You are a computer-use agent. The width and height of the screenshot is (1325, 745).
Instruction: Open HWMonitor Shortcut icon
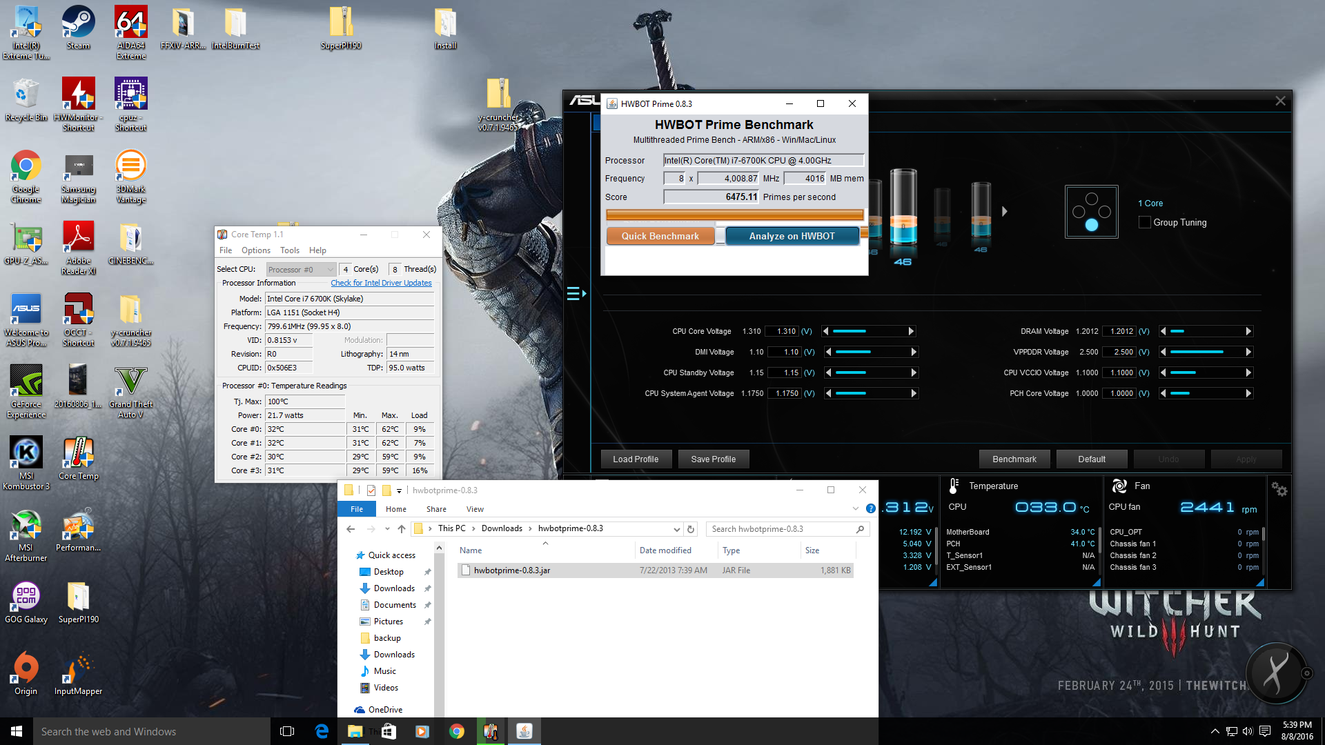pyautogui.click(x=78, y=104)
